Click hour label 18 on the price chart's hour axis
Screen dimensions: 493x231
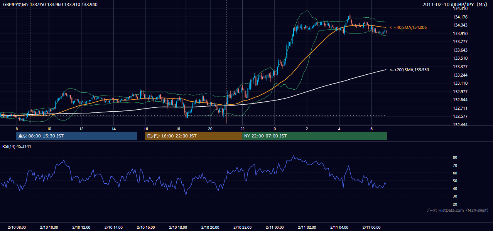tap(178, 129)
